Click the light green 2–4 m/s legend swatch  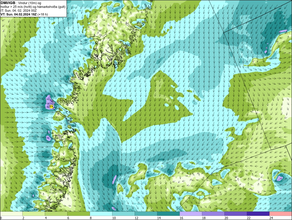click(x=34, y=214)
